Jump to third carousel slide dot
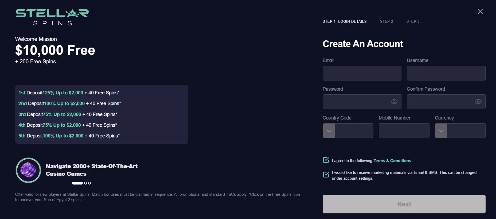This screenshot has width=496, height=219. 89,183
